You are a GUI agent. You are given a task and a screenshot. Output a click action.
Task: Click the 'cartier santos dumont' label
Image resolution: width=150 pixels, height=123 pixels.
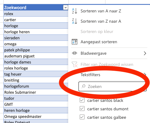108,109
